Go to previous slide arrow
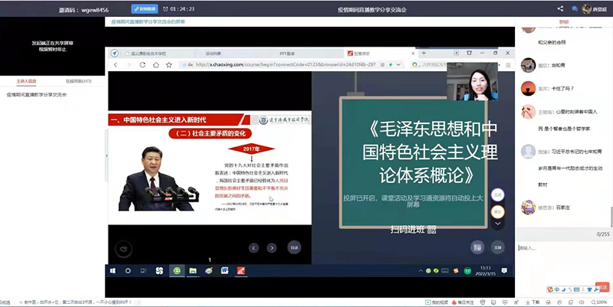 (x=253, y=248)
